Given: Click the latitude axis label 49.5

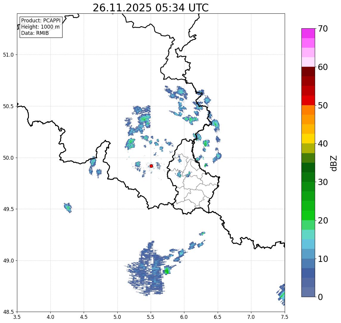Looking at the screenshot, I should [8, 209].
